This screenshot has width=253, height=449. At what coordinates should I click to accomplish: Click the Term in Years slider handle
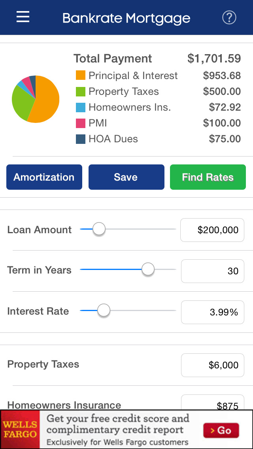click(x=148, y=269)
